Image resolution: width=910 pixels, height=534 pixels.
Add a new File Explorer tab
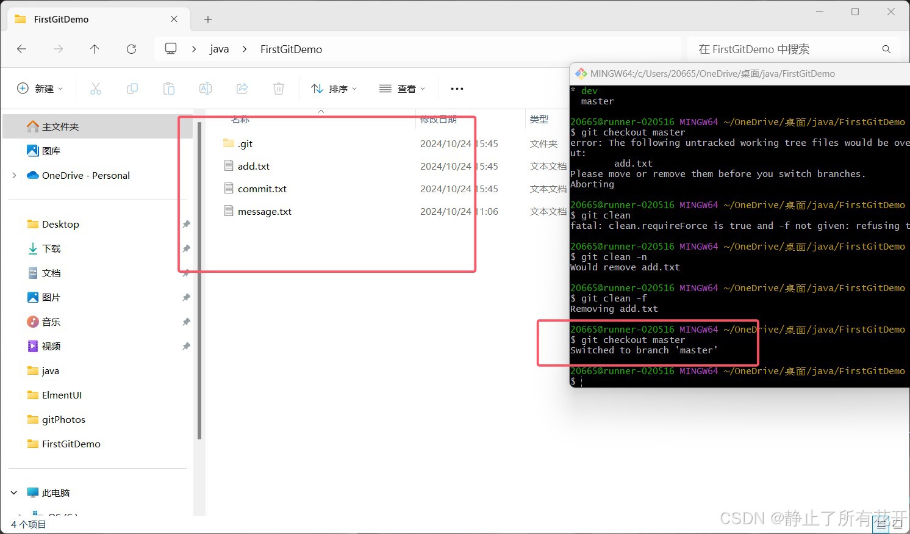point(208,20)
